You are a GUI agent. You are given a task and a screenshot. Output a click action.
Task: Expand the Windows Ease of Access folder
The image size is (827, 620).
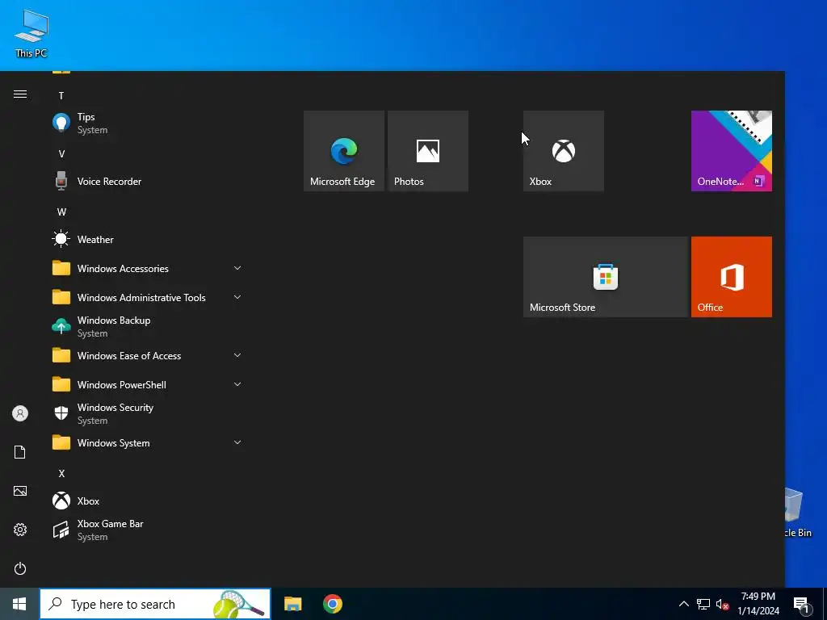pyautogui.click(x=148, y=356)
